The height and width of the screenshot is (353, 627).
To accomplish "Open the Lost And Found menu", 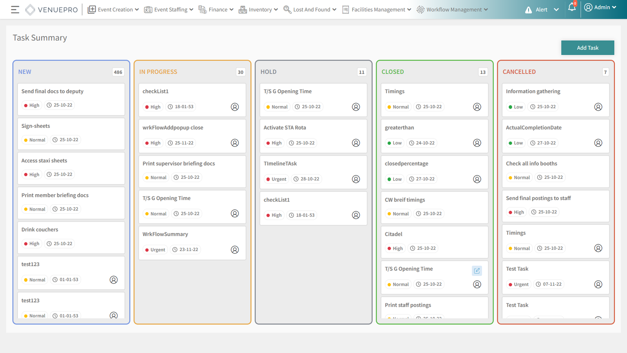I will (x=310, y=10).
